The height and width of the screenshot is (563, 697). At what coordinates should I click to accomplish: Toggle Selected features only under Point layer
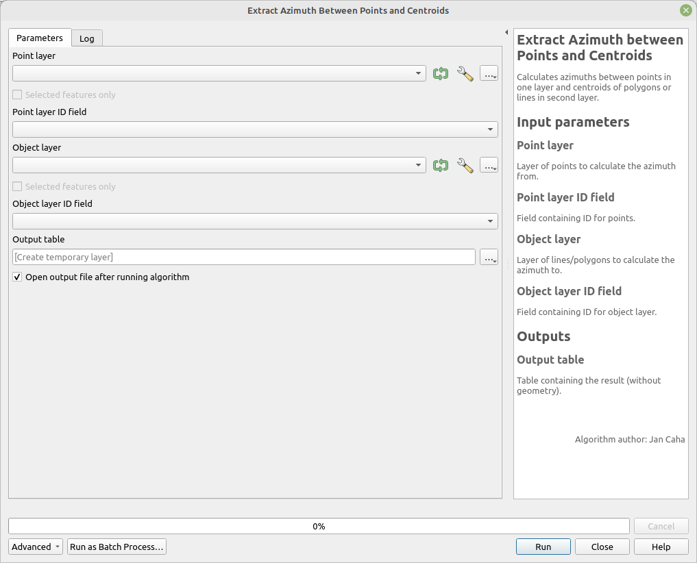click(18, 95)
